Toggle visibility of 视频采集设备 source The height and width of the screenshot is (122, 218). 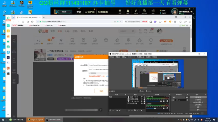pyautogui.click(x=142, y=99)
